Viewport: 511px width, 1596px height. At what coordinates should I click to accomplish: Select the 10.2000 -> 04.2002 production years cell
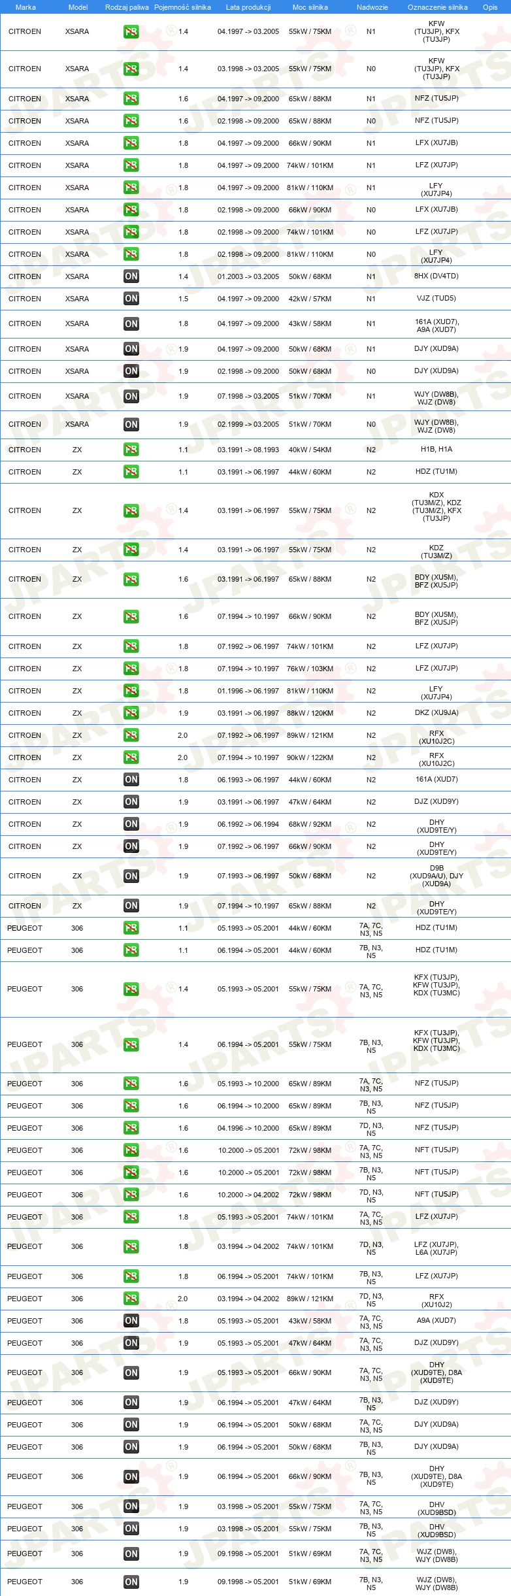click(x=248, y=1195)
